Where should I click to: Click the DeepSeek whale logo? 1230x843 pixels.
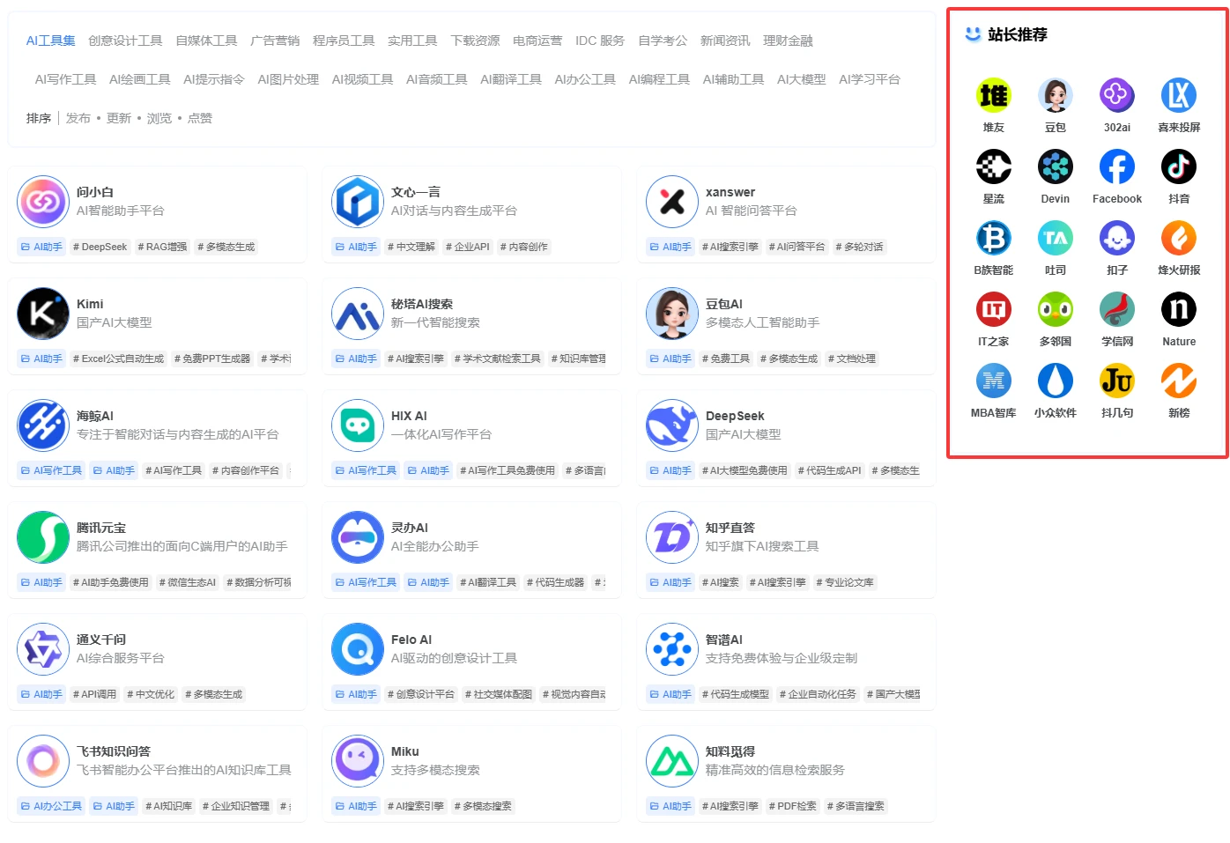pyautogui.click(x=672, y=425)
